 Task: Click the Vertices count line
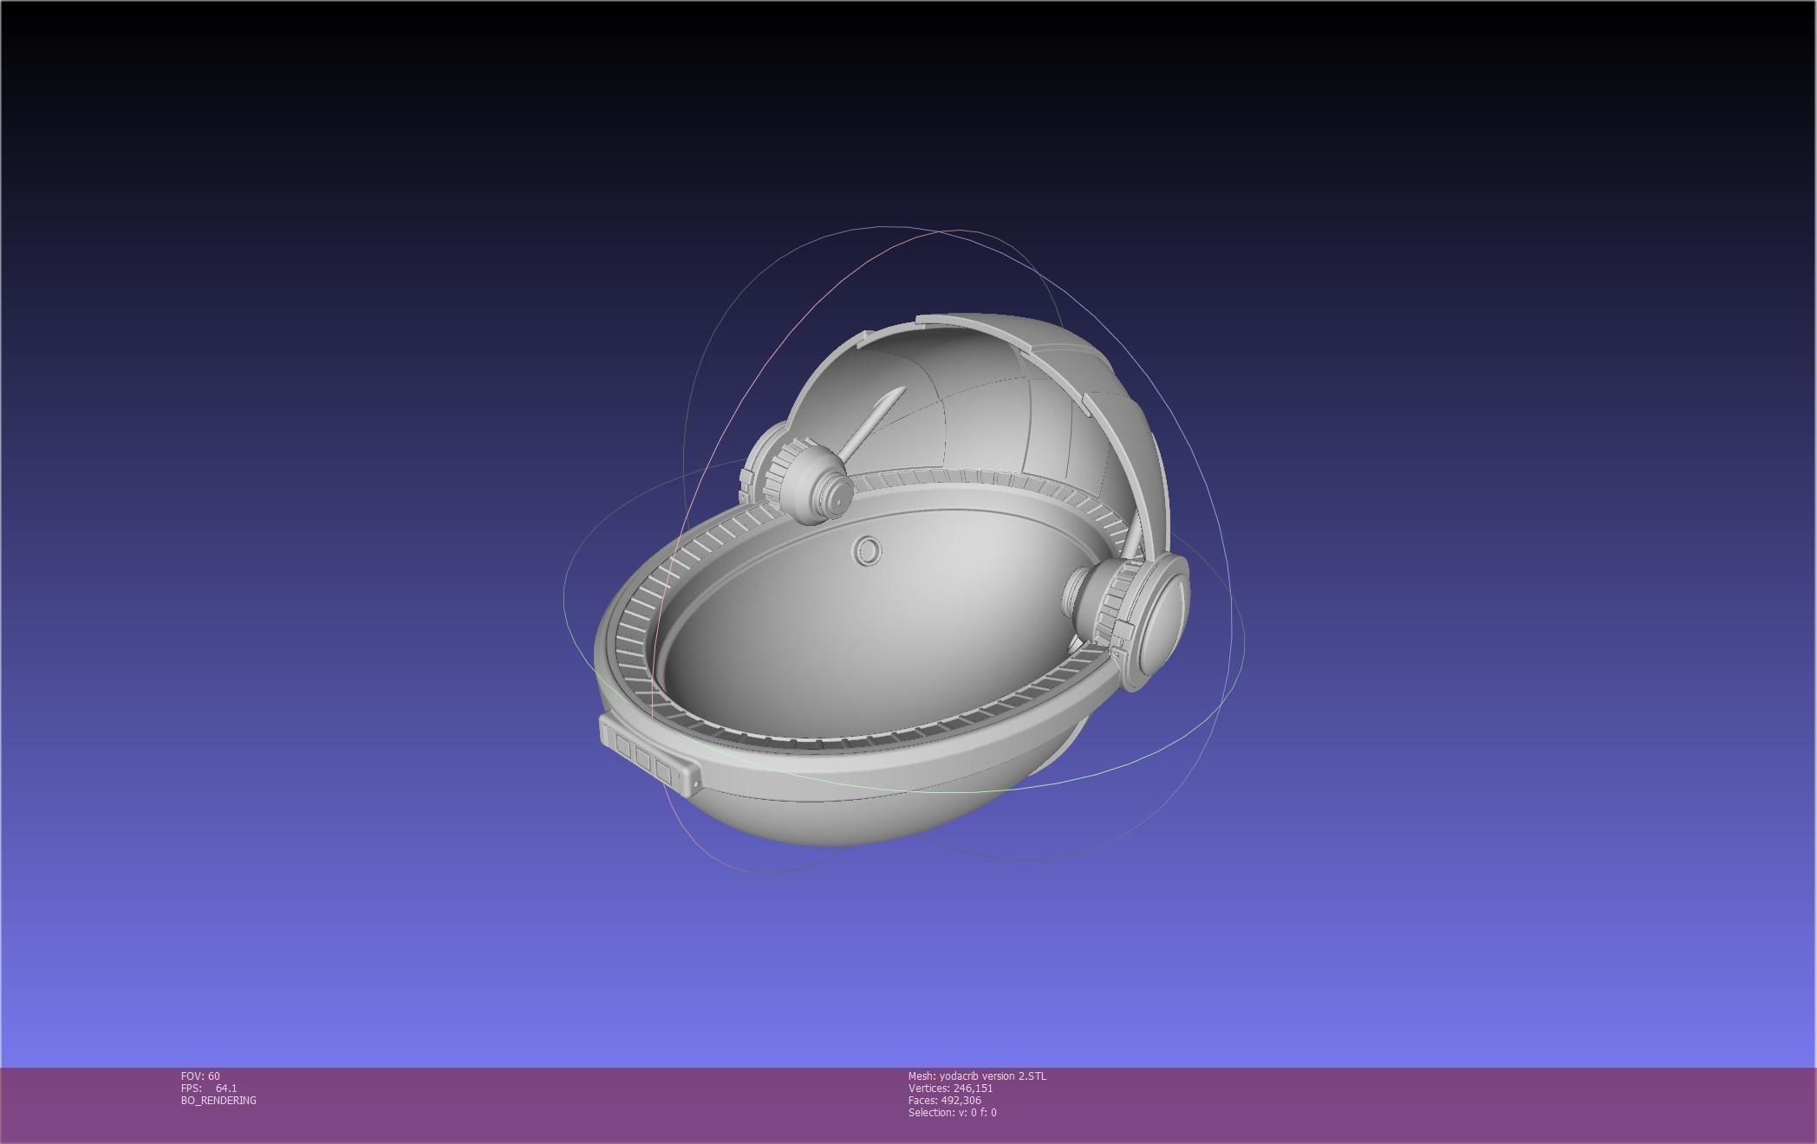click(x=950, y=1088)
